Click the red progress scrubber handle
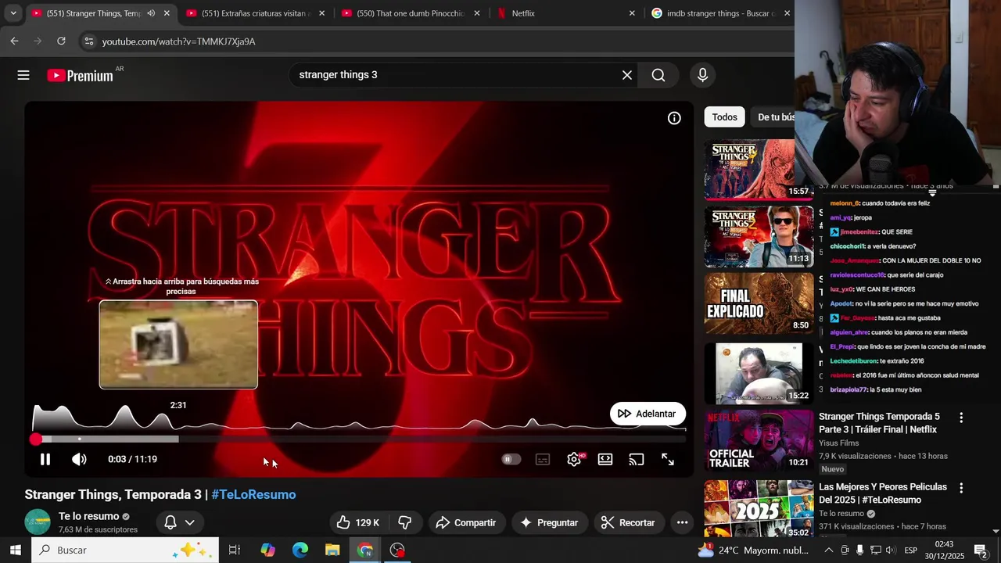 35,439
